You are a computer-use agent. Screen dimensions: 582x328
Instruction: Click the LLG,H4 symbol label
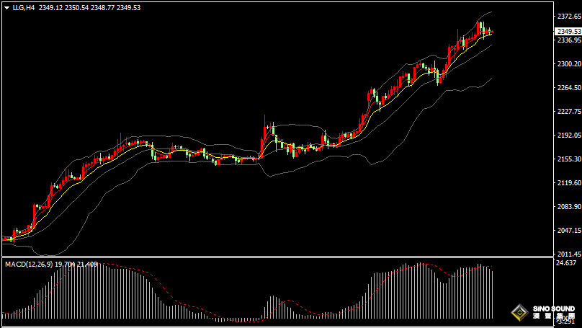(x=24, y=7)
